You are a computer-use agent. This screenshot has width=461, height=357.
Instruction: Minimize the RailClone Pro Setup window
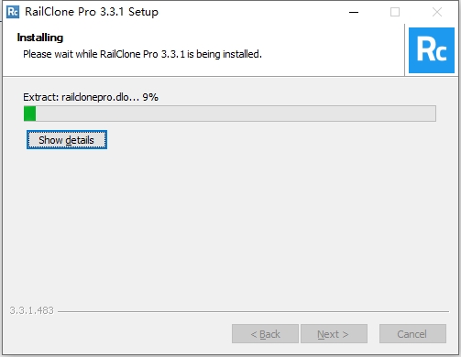[x=354, y=12]
